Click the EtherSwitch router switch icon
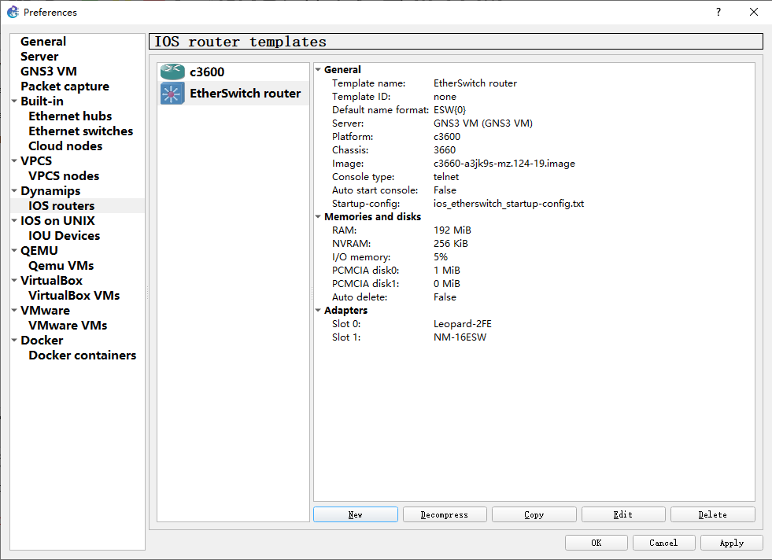772x560 pixels. click(x=172, y=93)
